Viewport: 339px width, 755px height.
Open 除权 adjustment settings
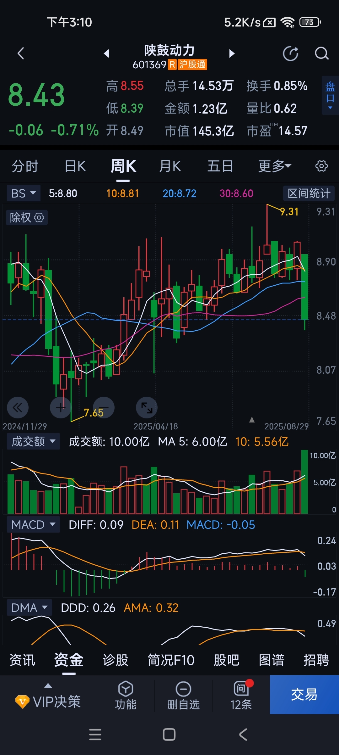click(x=27, y=217)
